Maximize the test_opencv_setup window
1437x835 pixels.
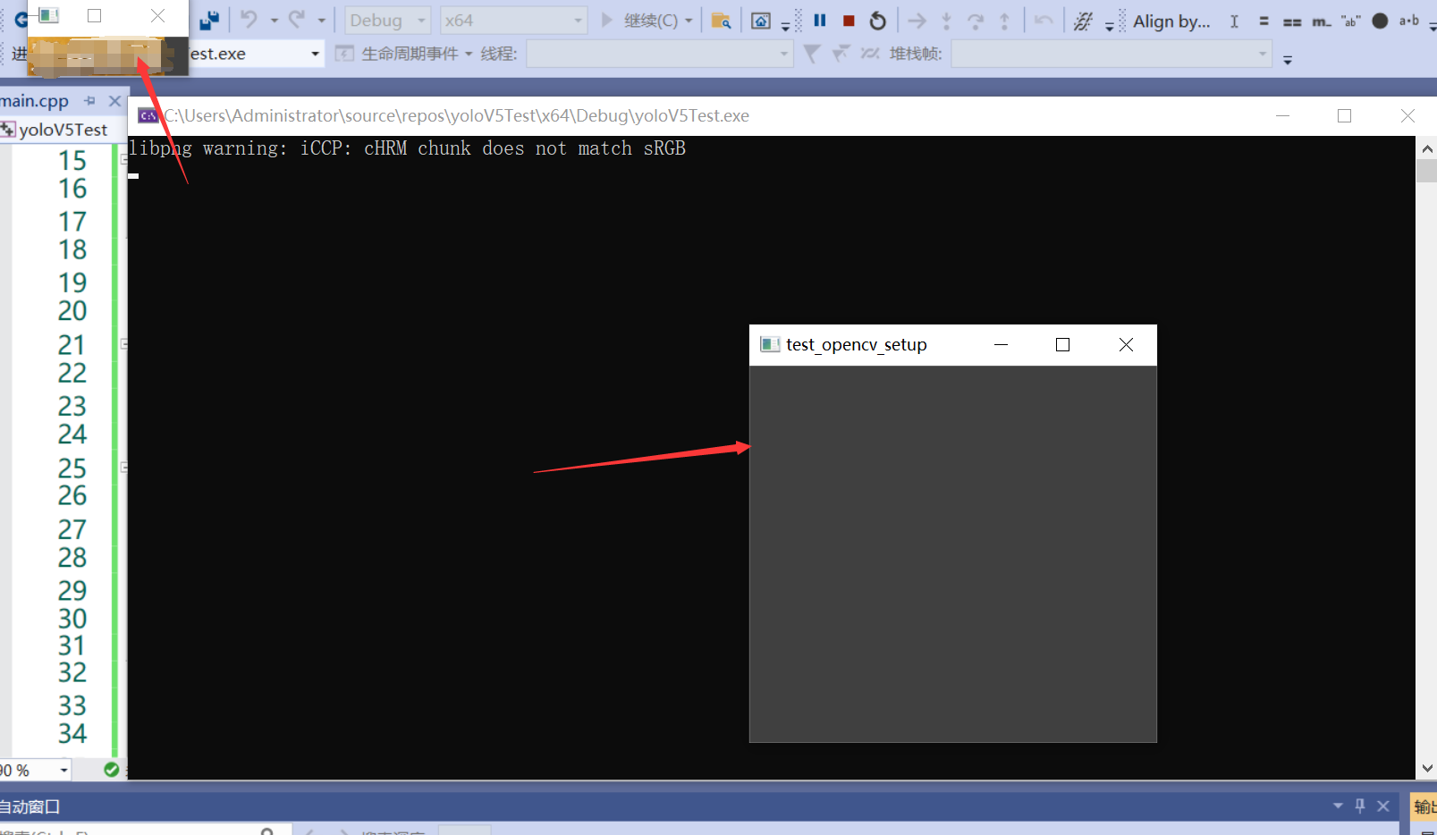[x=1062, y=345]
